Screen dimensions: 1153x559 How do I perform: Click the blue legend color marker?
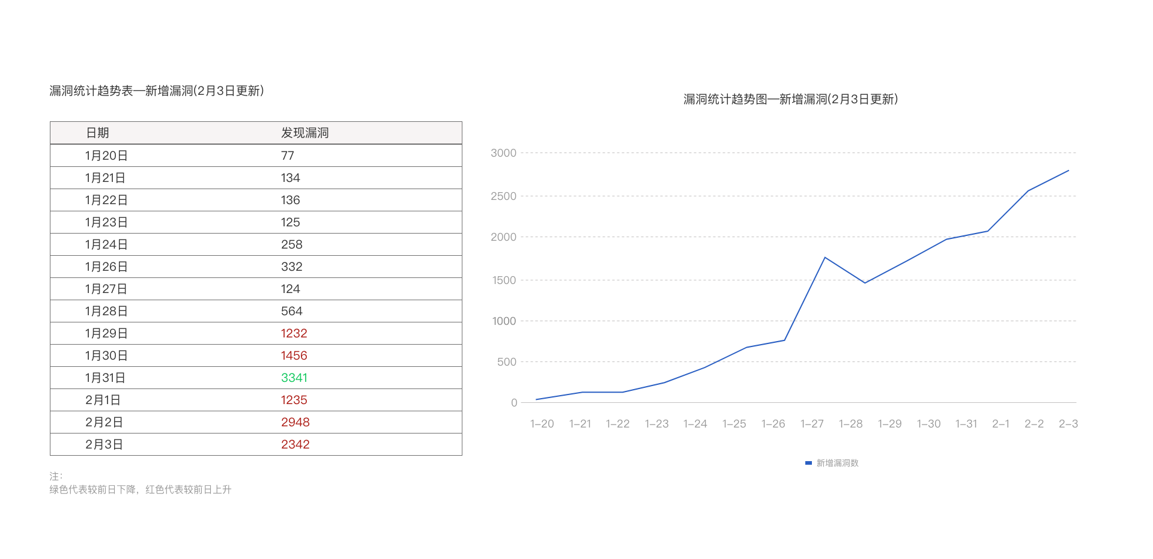(808, 463)
